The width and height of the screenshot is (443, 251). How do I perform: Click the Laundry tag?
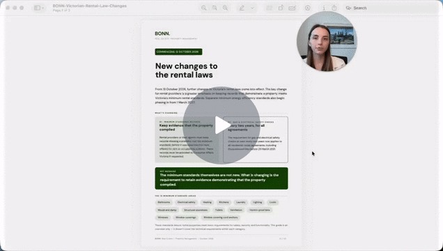pyautogui.click(x=241, y=202)
